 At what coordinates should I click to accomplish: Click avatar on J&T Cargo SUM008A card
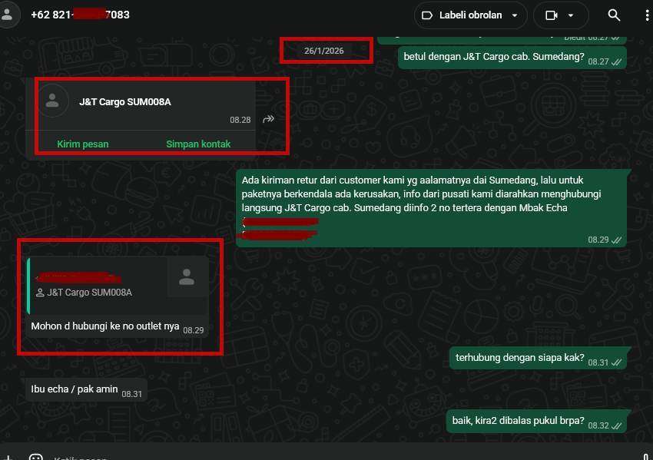pos(53,101)
